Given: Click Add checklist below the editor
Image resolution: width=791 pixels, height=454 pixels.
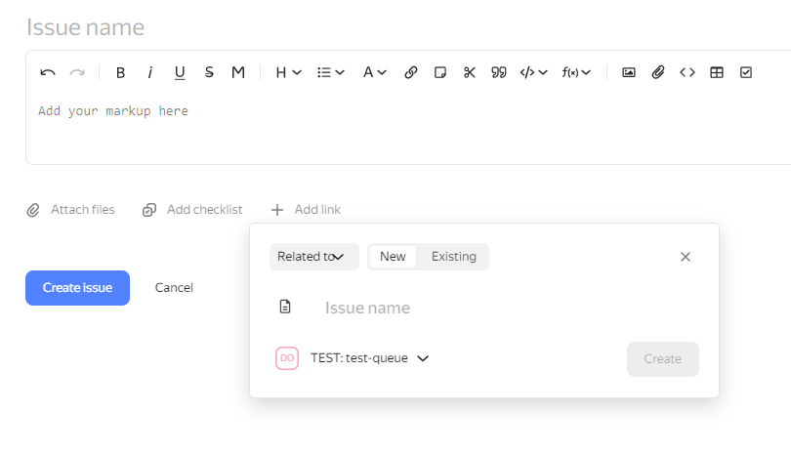Looking at the screenshot, I should click(x=192, y=210).
